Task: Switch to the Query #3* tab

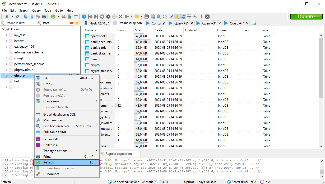Action: [209, 23]
